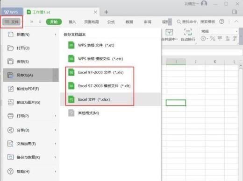Save as Excel 97-2003 template (*.xlt)
The width and height of the screenshot is (243, 181).
click(110, 86)
